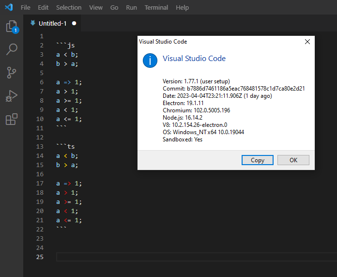Open the Run menu
The width and height of the screenshot is (337, 277).
[x=131, y=8]
